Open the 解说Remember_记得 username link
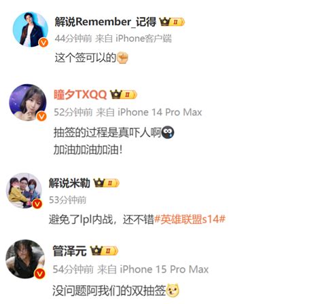 pyautogui.click(x=105, y=22)
